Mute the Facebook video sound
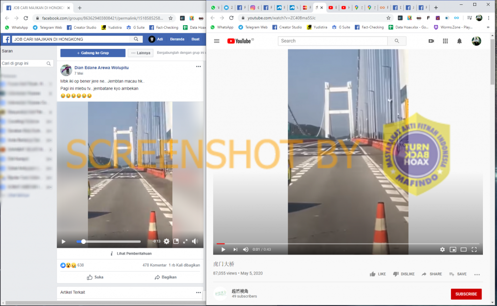Screen dimensions: 497x306 click(x=195, y=241)
